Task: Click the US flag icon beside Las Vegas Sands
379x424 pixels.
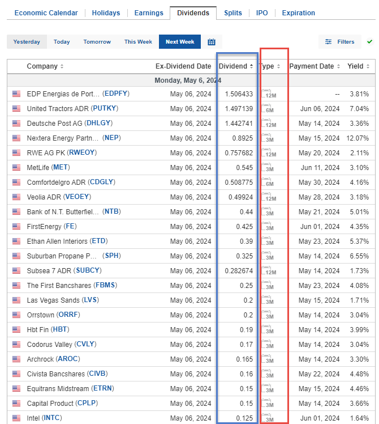Action: point(16,300)
